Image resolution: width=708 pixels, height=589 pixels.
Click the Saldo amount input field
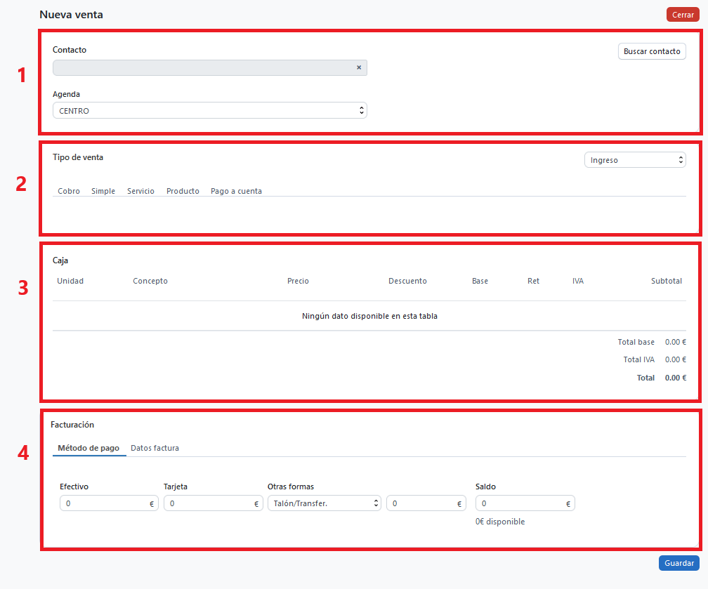520,503
